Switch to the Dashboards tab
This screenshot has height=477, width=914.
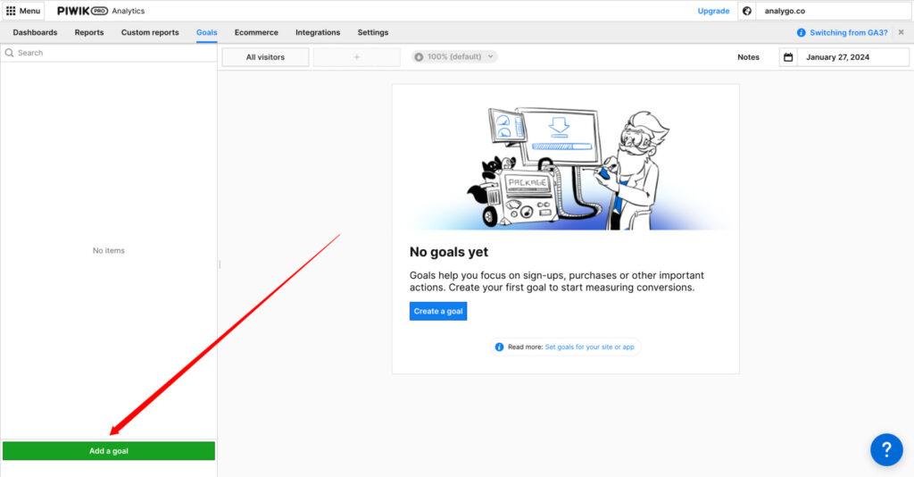click(x=35, y=32)
